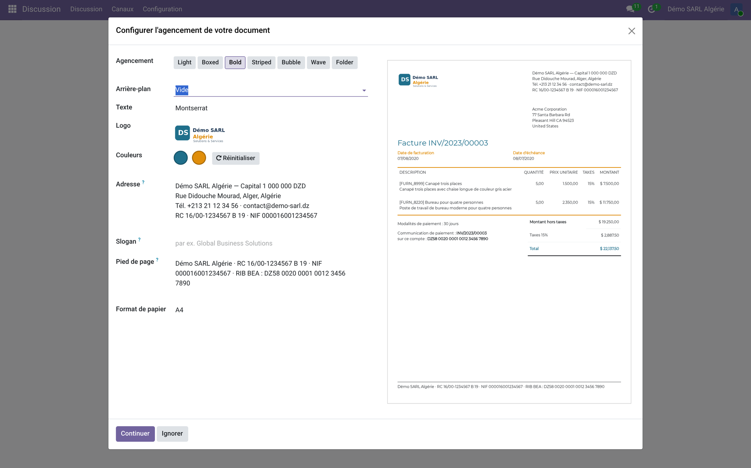Click the Pied de page help question mark
751x468 pixels.
(157, 260)
